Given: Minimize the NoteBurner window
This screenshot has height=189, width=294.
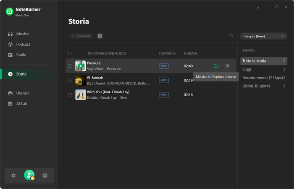Looking at the screenshot, I should (268, 7).
